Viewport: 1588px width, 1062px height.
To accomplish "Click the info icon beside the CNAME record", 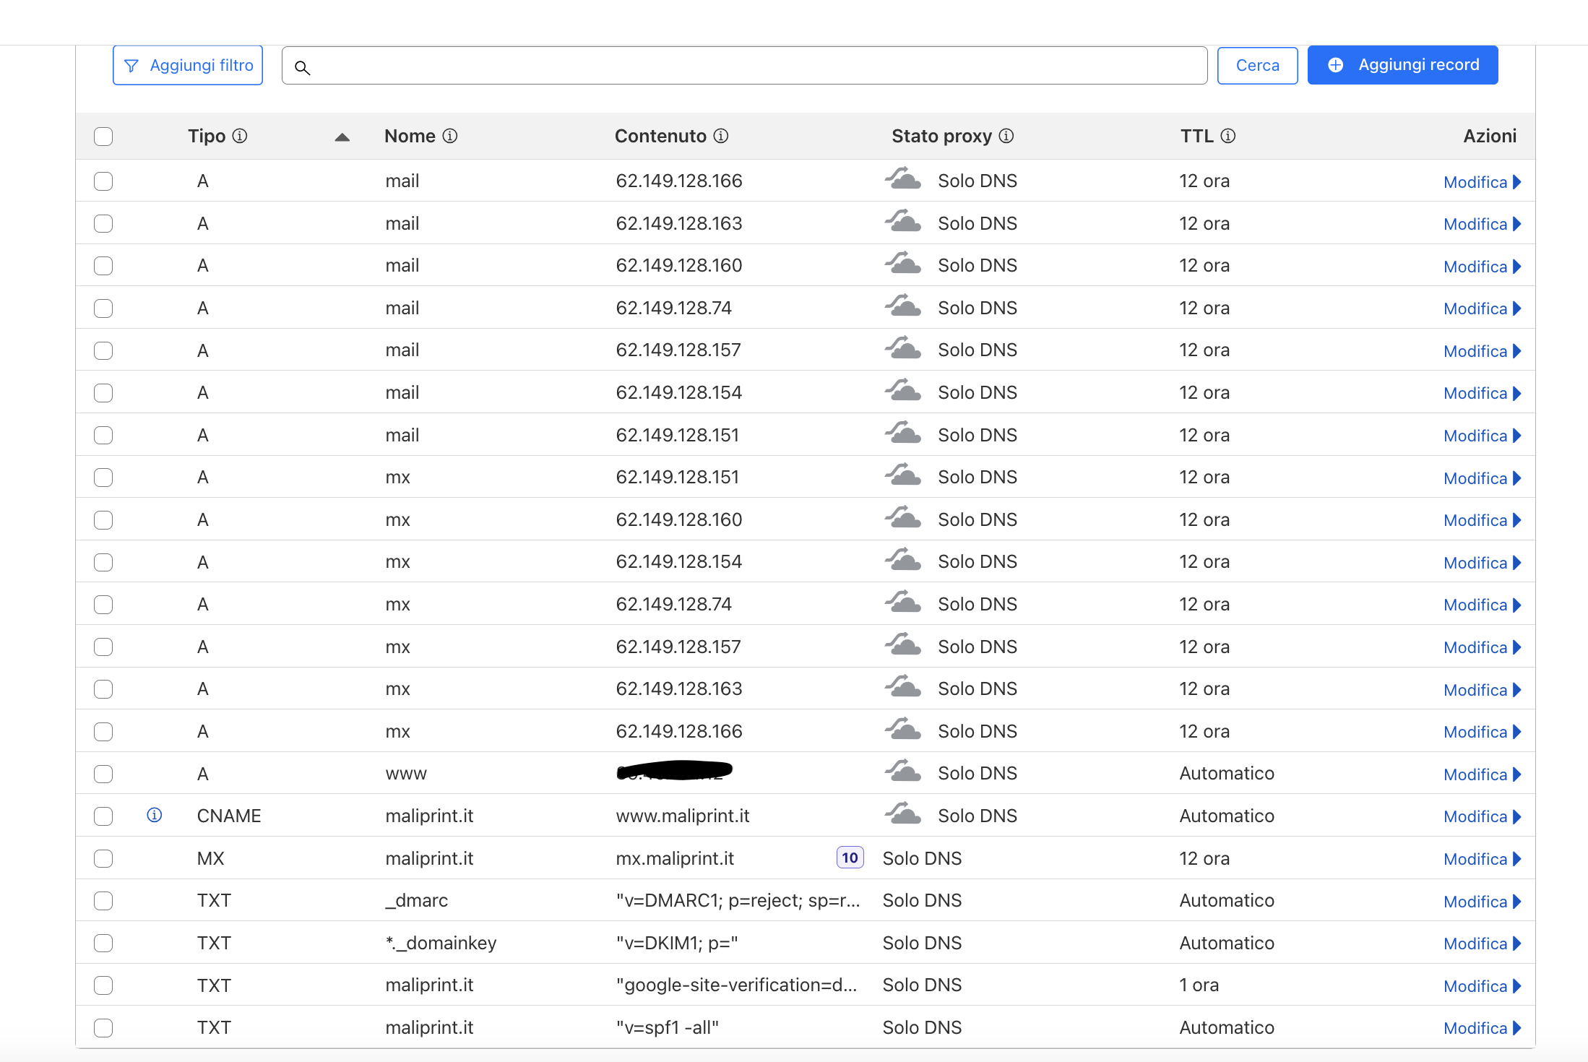I will (155, 815).
